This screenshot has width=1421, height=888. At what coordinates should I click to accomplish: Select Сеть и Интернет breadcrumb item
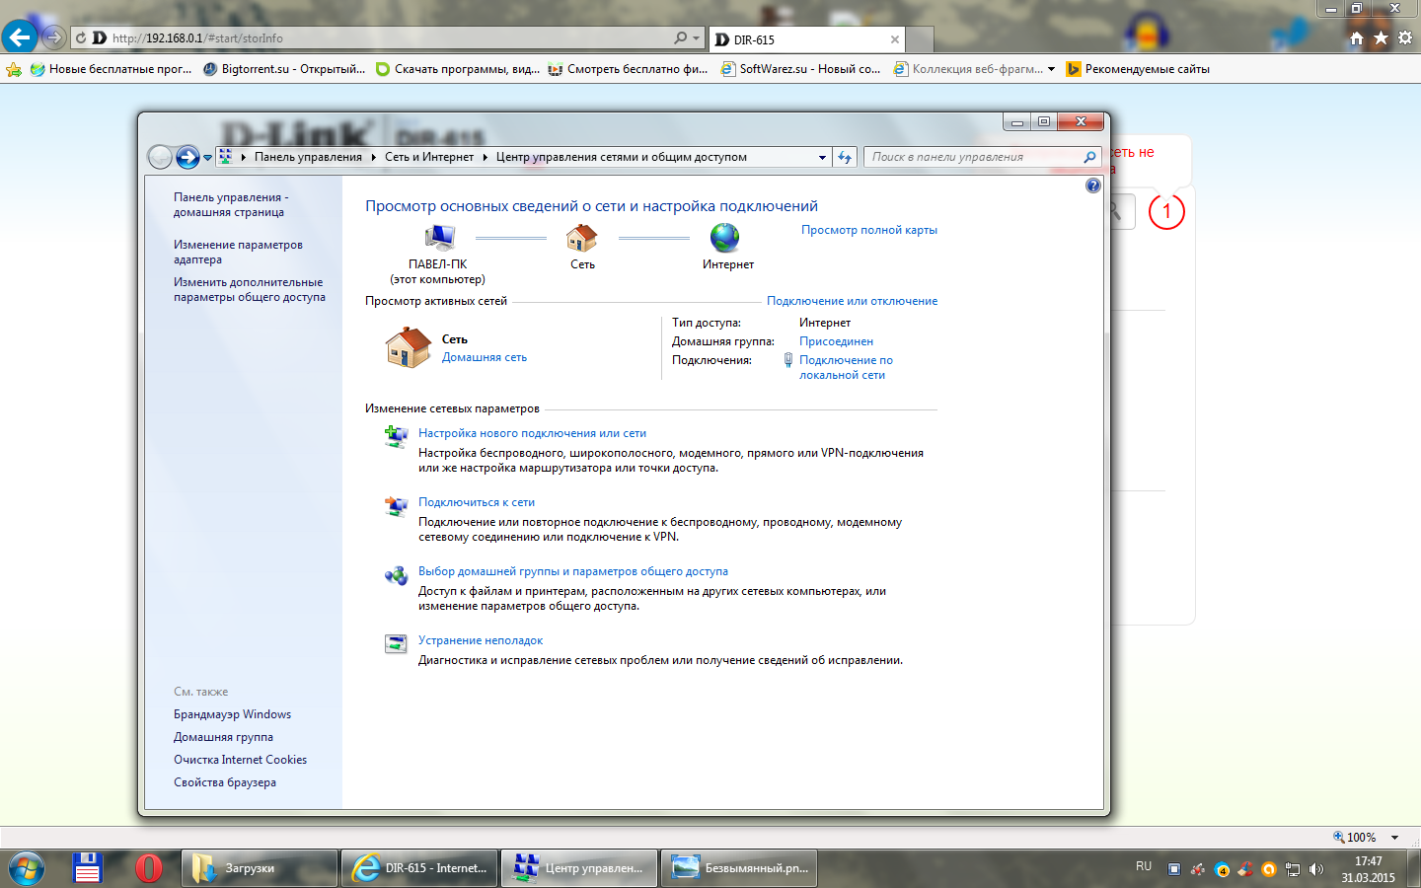428,157
